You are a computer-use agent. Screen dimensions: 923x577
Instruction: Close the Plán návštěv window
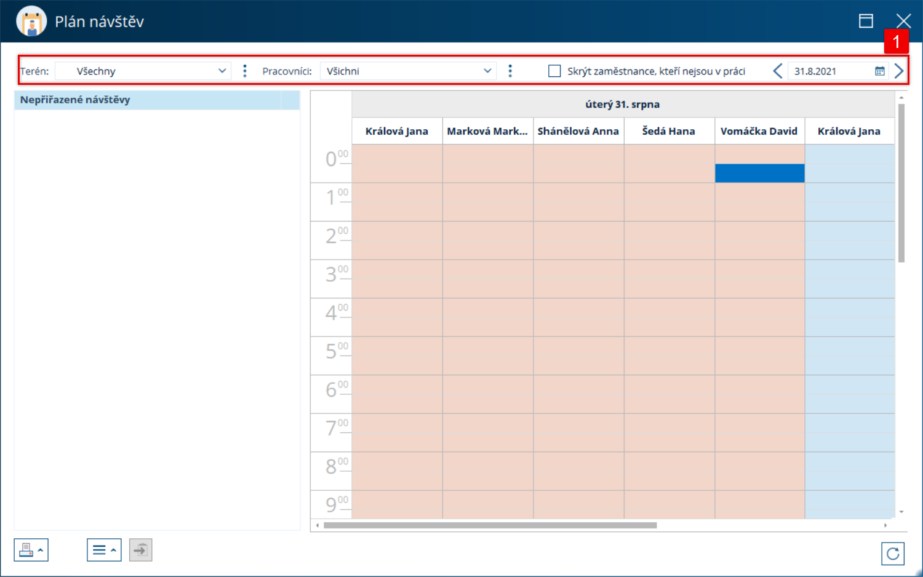tap(903, 21)
